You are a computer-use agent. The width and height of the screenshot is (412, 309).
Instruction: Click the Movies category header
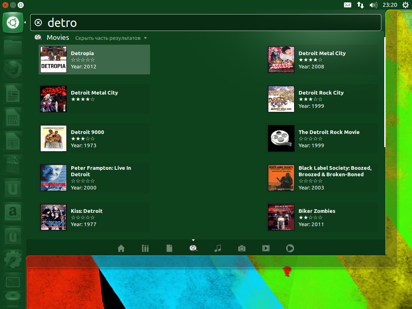click(x=58, y=37)
